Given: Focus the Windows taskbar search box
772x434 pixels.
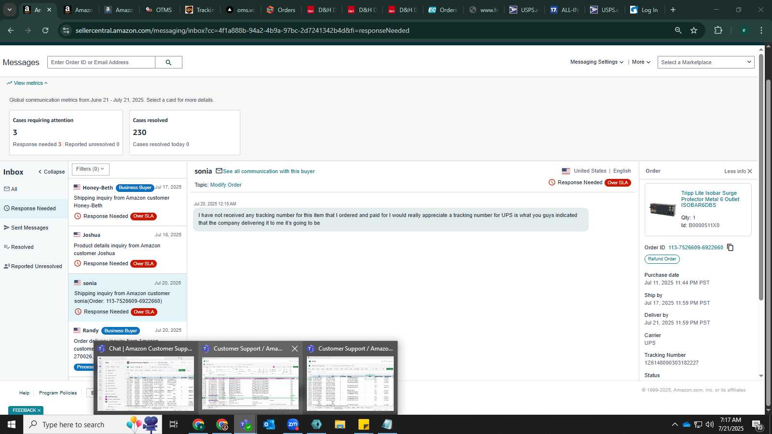Looking at the screenshot, I should tap(93, 424).
